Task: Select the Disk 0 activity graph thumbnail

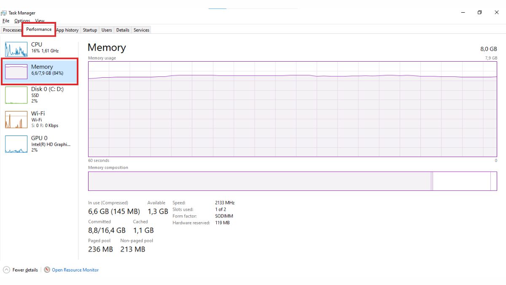Action: [x=16, y=95]
